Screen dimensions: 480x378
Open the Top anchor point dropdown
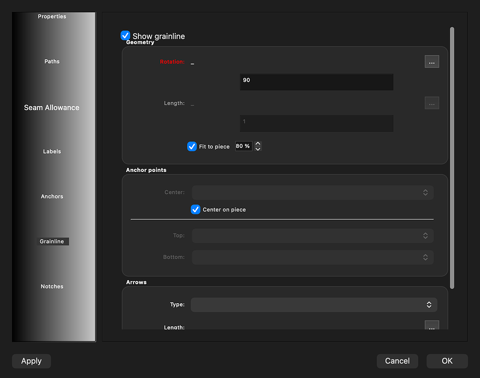(x=313, y=236)
